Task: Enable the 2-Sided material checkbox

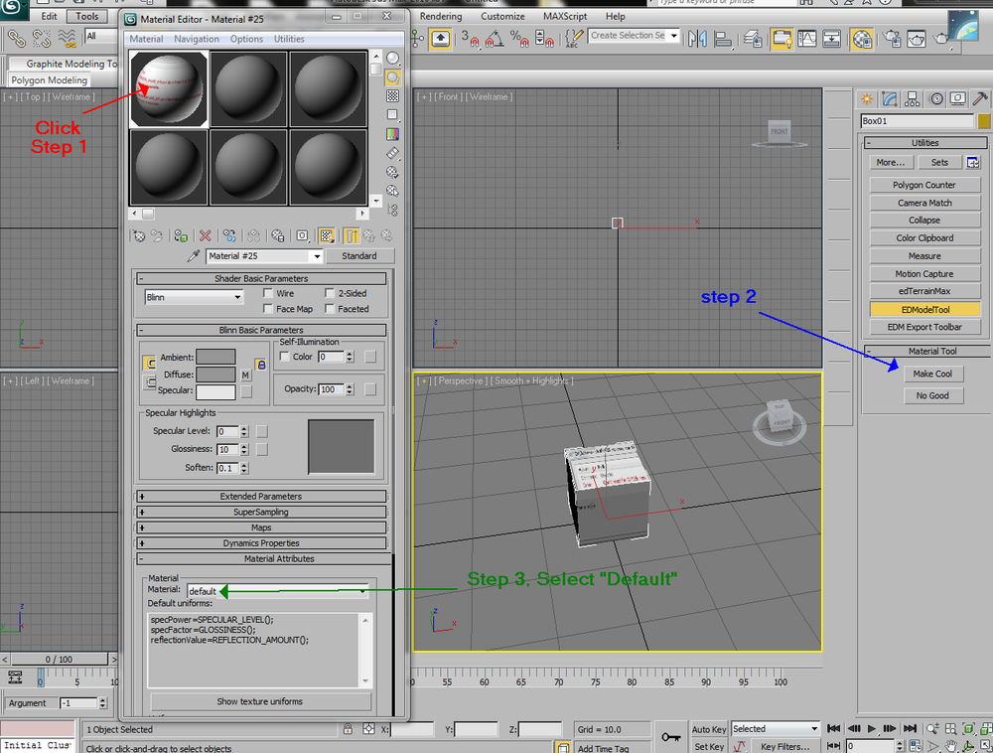Action: (x=329, y=293)
